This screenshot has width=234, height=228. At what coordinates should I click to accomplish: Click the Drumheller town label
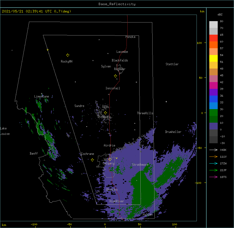173,132
